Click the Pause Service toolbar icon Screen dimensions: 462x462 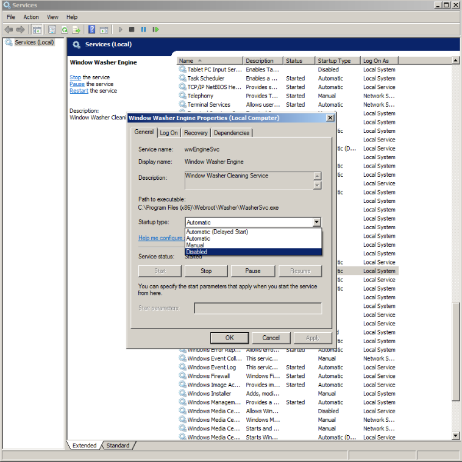click(x=143, y=29)
